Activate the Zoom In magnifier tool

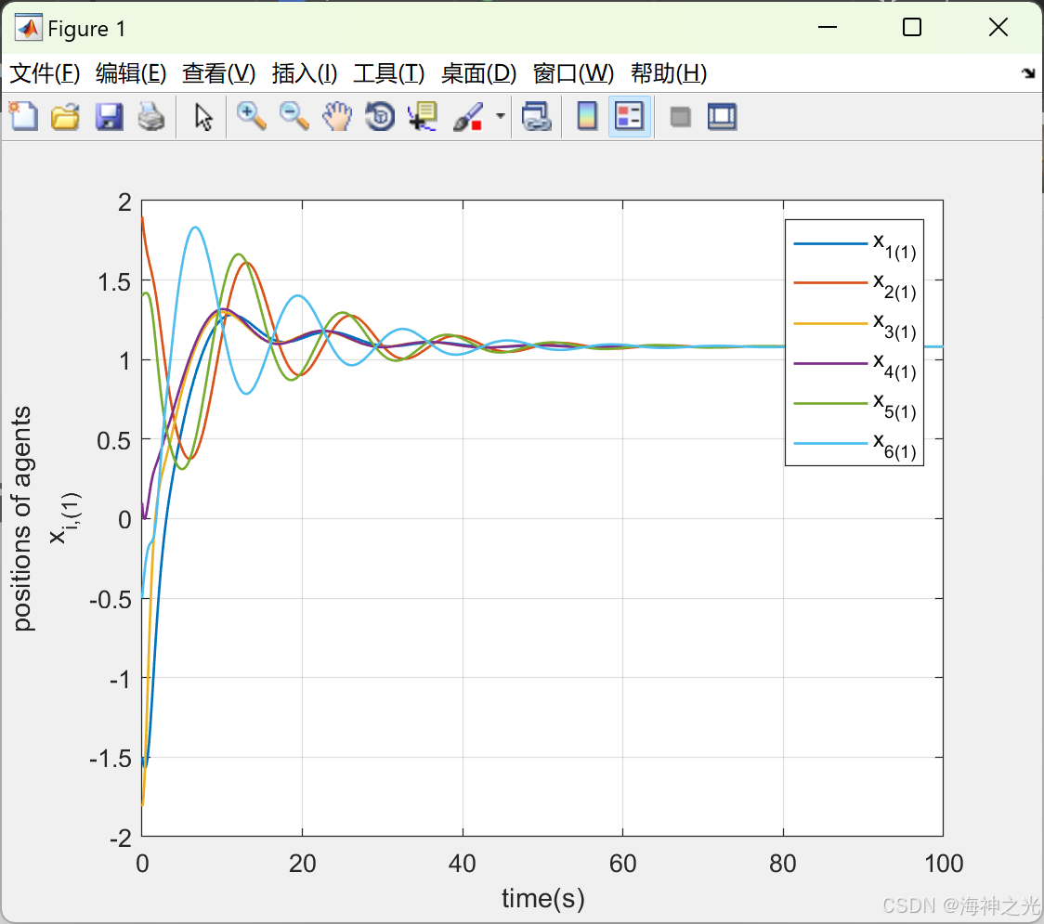(x=251, y=116)
